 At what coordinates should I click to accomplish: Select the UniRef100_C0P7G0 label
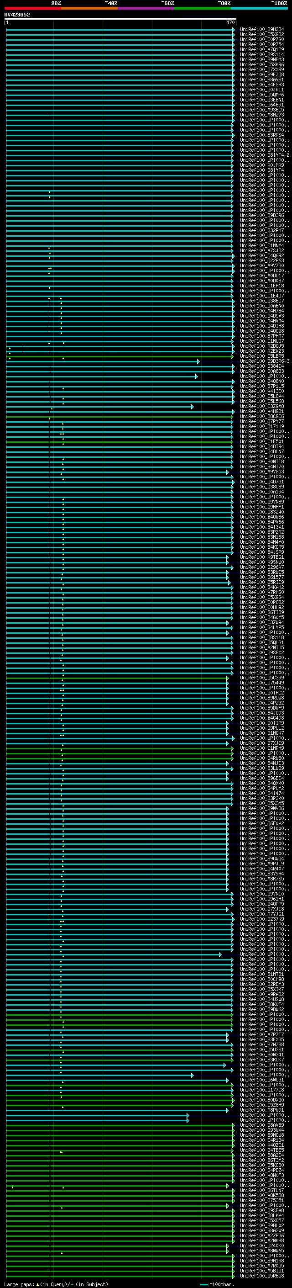coord(262,39)
